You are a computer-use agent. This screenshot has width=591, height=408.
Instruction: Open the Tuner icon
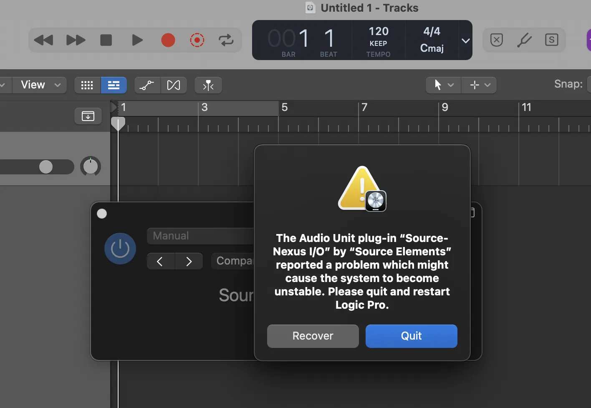pyautogui.click(x=524, y=40)
